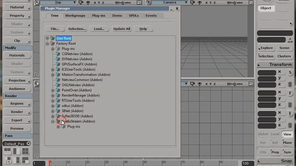Image resolution: width=296 pixels, height=166 pixels.
Task: Expand Plug-ins under Nuke6xStream addon
Action: click(x=58, y=127)
